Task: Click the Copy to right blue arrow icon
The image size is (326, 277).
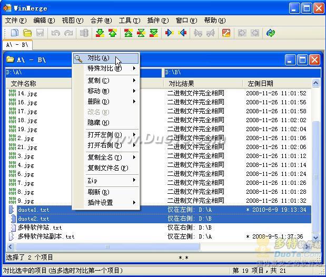Action: (169, 33)
